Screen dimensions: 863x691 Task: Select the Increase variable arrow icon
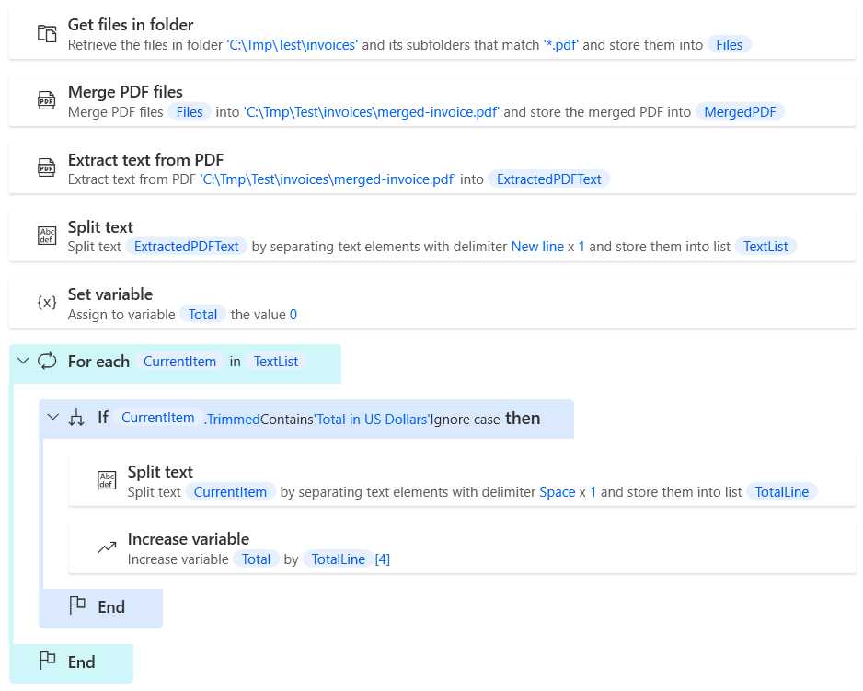[107, 547]
